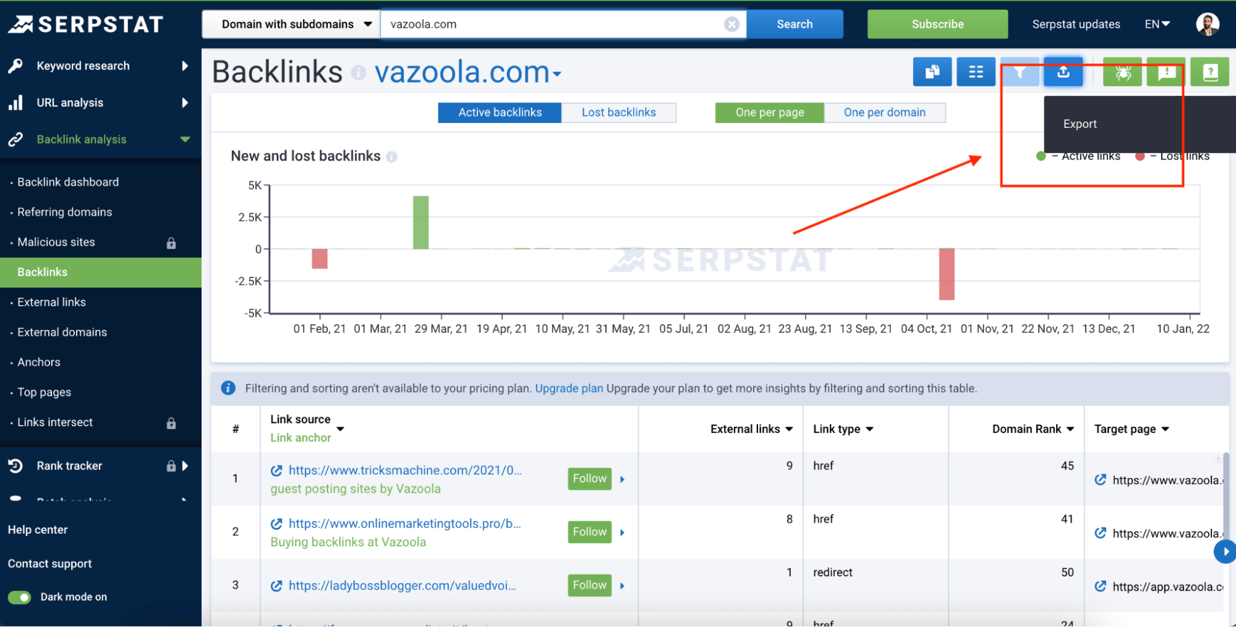This screenshot has width=1236, height=627.
Task: Open target page icon in row 2
Action: coord(1101,533)
